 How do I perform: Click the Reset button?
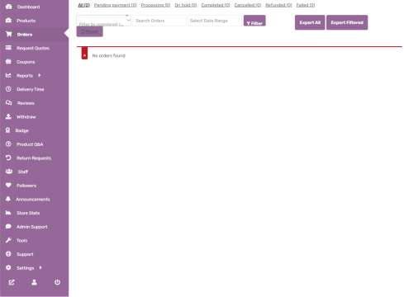click(x=89, y=31)
